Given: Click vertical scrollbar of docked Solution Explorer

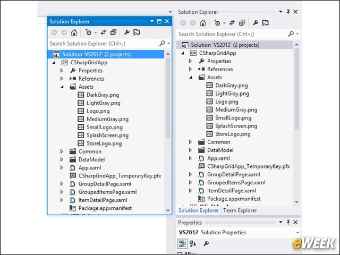Looking at the screenshot, I should [296, 89].
